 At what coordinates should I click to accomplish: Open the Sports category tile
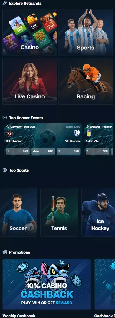[86, 32]
